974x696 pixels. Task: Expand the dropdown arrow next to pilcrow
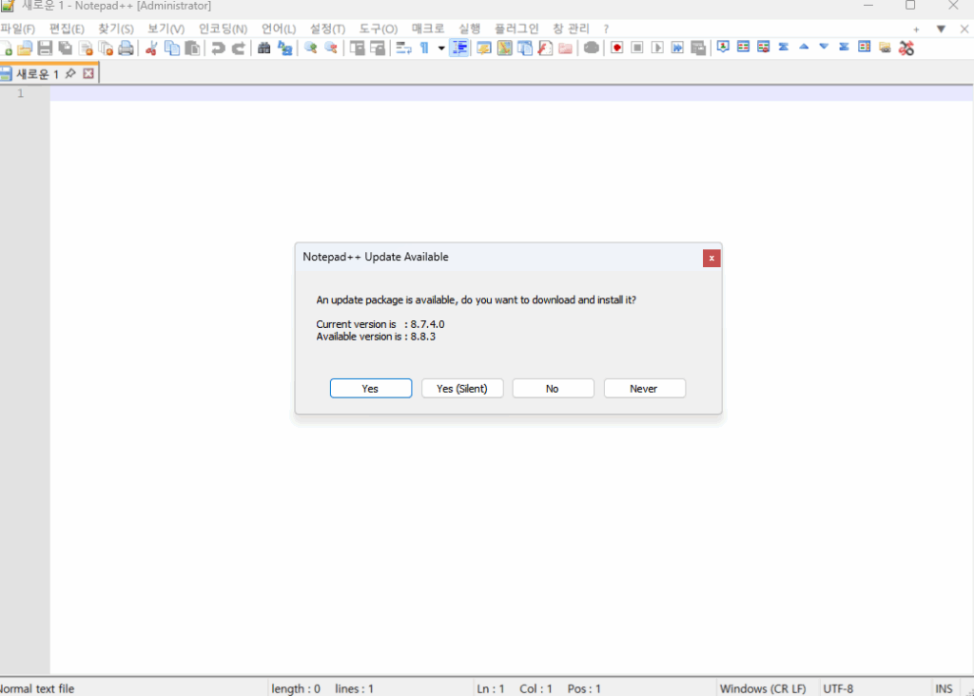click(441, 48)
